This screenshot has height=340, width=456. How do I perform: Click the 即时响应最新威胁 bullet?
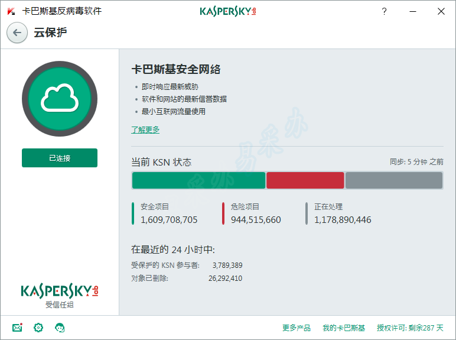pos(170,87)
